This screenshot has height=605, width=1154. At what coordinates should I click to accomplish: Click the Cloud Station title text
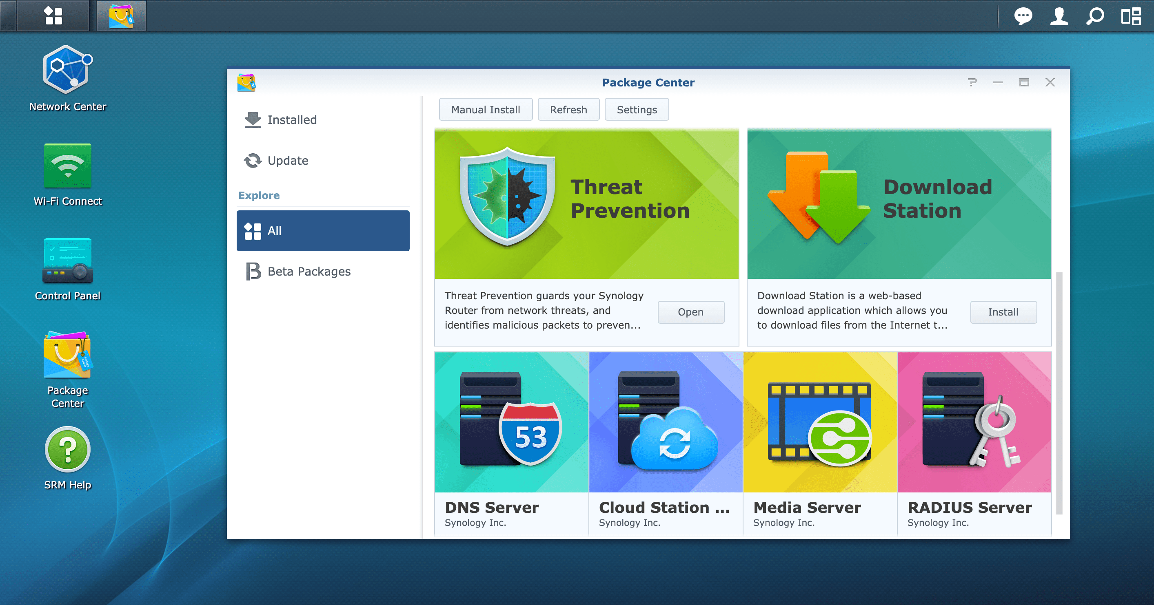(x=664, y=508)
